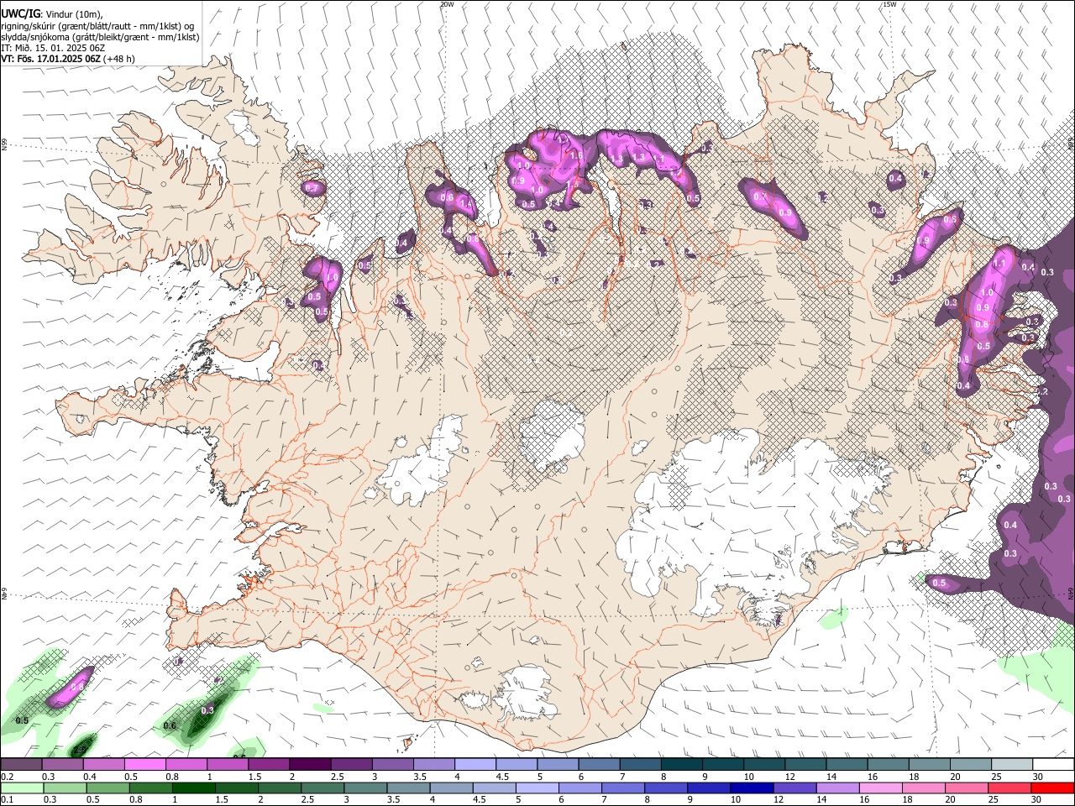This screenshot has width=1075, height=806.
Task: Click the 'slydda/snjókoma' legend description line
Action: click(x=100, y=37)
